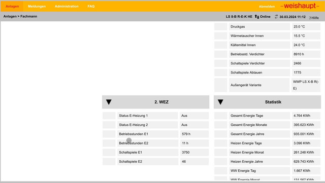325x183 pixels.
Task: Select the WW Energie Tag label
Action: [243, 170]
